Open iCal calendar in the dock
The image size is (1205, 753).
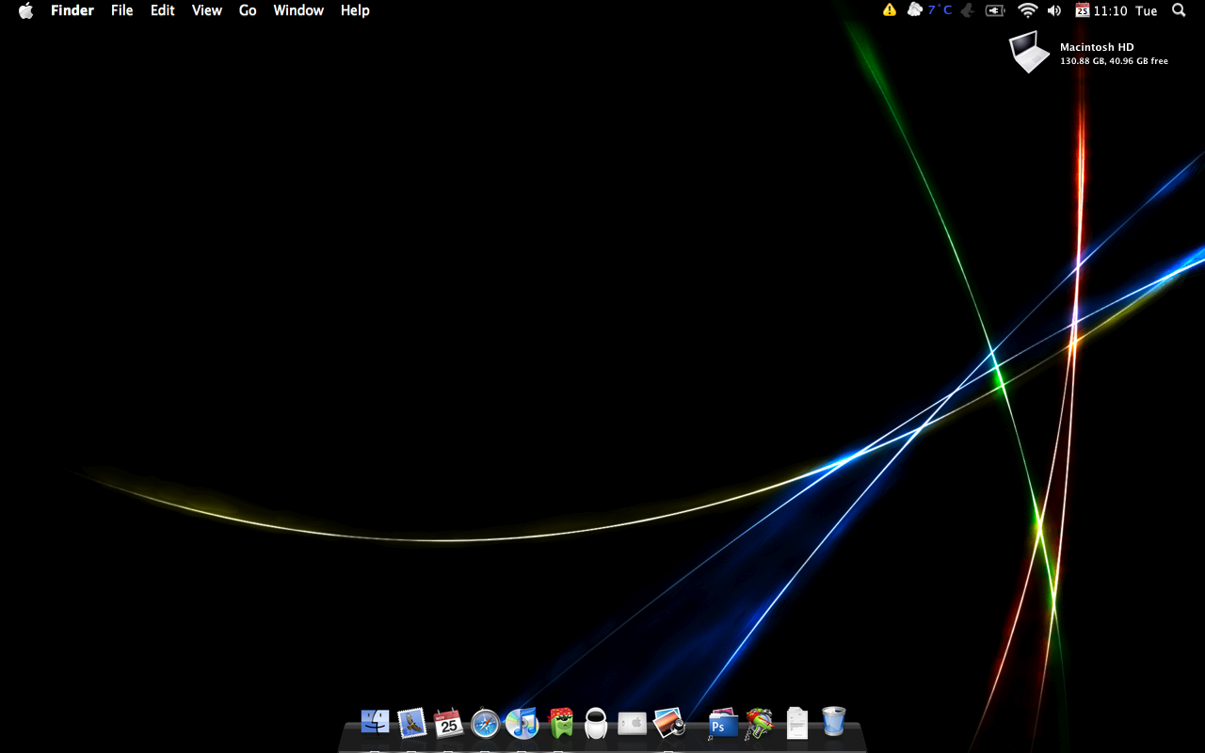click(448, 722)
